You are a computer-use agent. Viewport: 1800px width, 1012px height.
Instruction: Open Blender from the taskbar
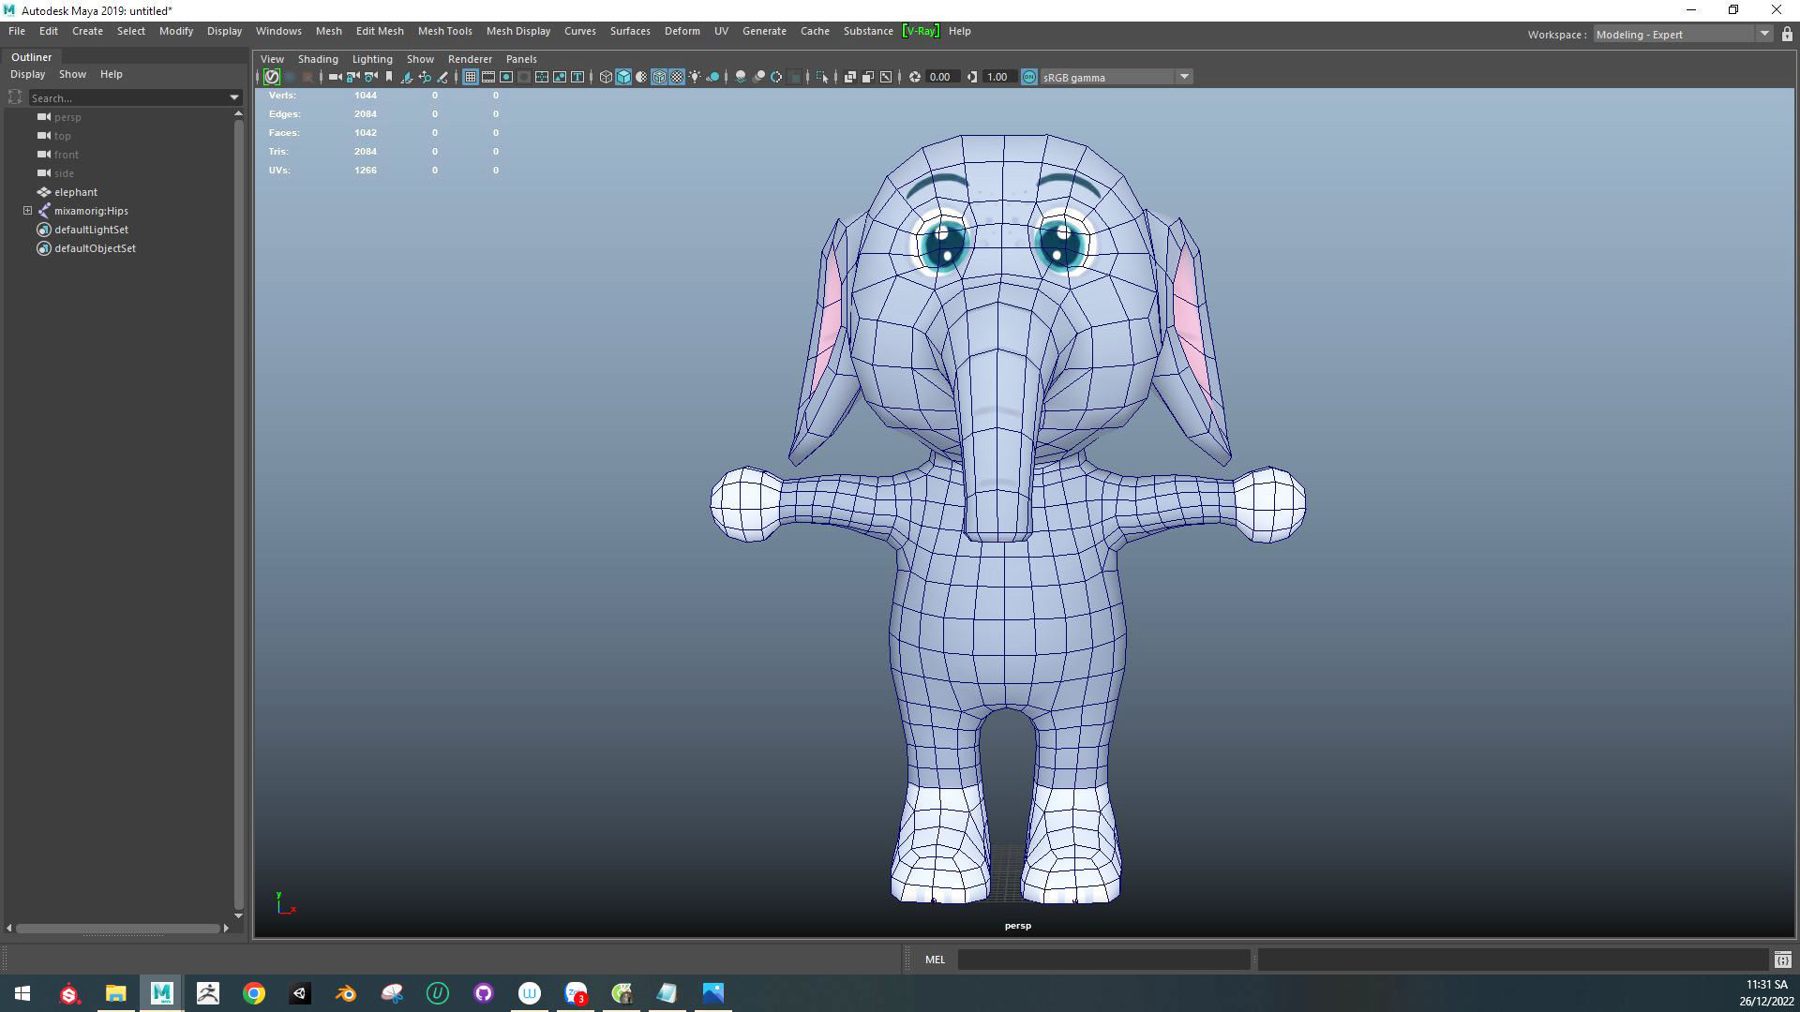346,993
